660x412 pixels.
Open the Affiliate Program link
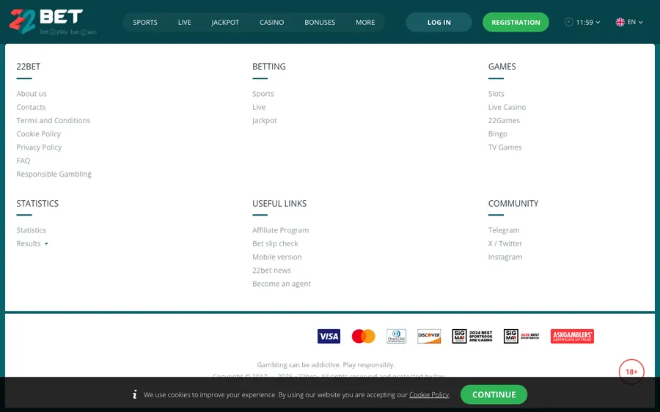281,230
